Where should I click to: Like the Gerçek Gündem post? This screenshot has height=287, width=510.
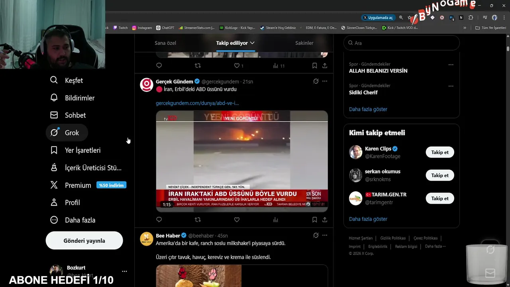click(x=237, y=220)
